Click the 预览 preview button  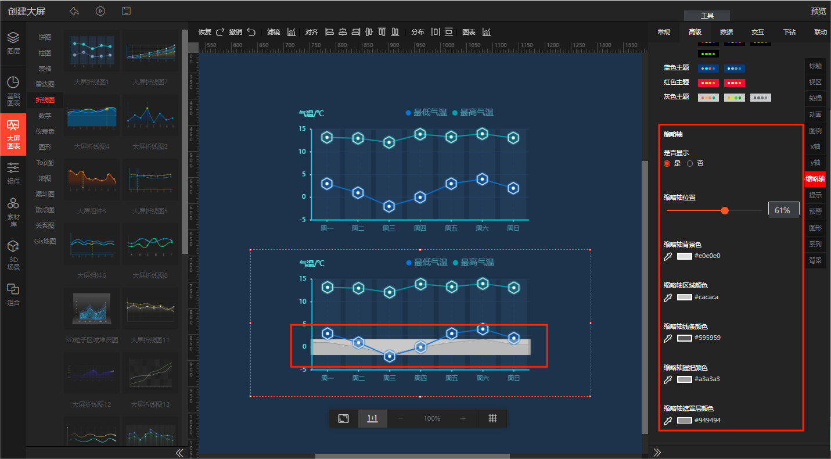(818, 11)
